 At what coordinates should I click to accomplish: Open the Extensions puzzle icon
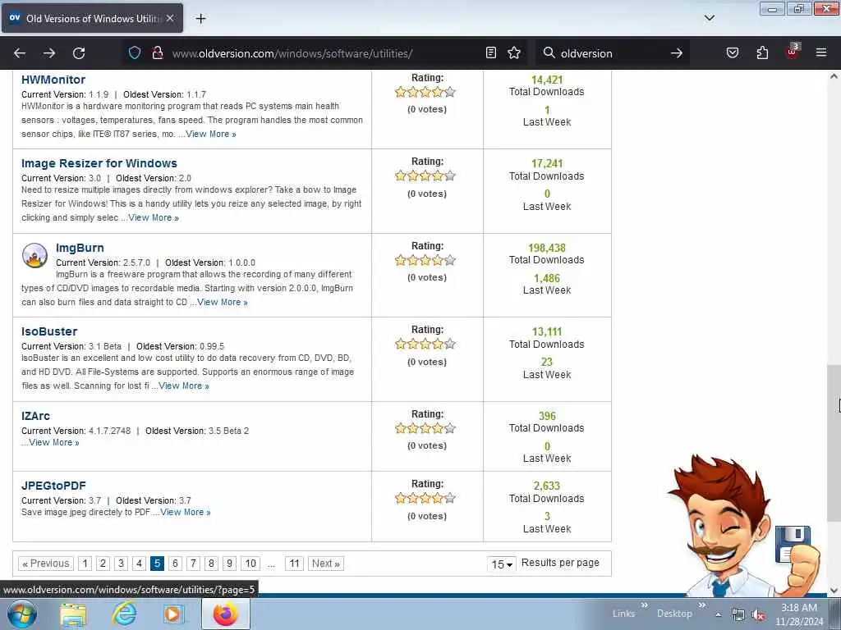762,52
